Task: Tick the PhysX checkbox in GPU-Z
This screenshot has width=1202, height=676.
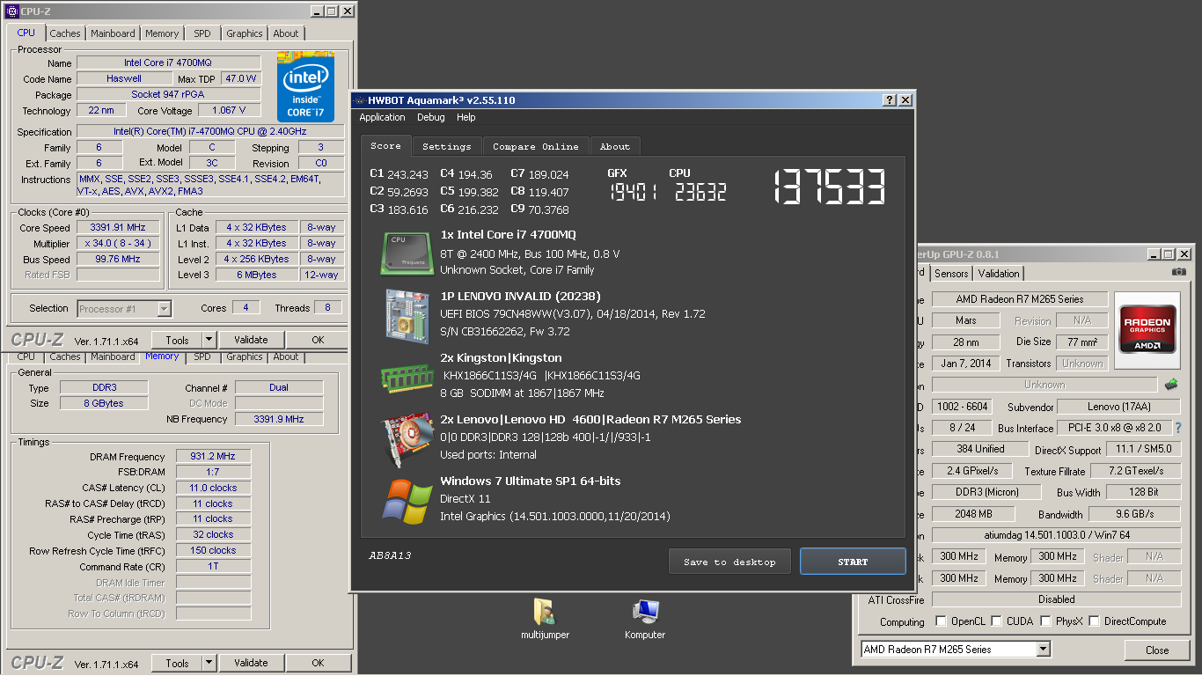Action: pyautogui.click(x=1046, y=621)
